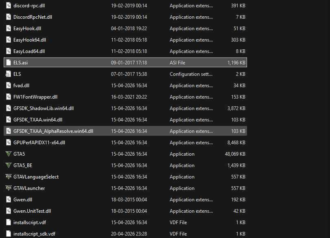The width and height of the screenshot is (330, 238).
Task: Click the fvad.dll file name
Action: pos(21,85)
